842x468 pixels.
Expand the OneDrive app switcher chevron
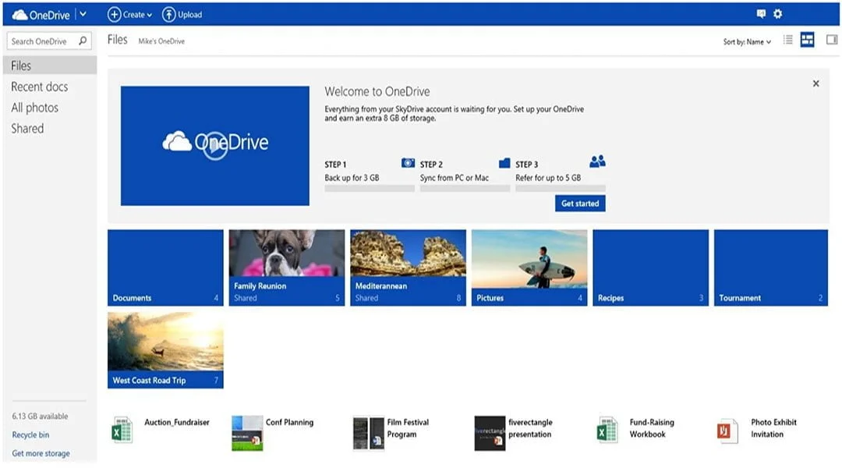(83, 14)
